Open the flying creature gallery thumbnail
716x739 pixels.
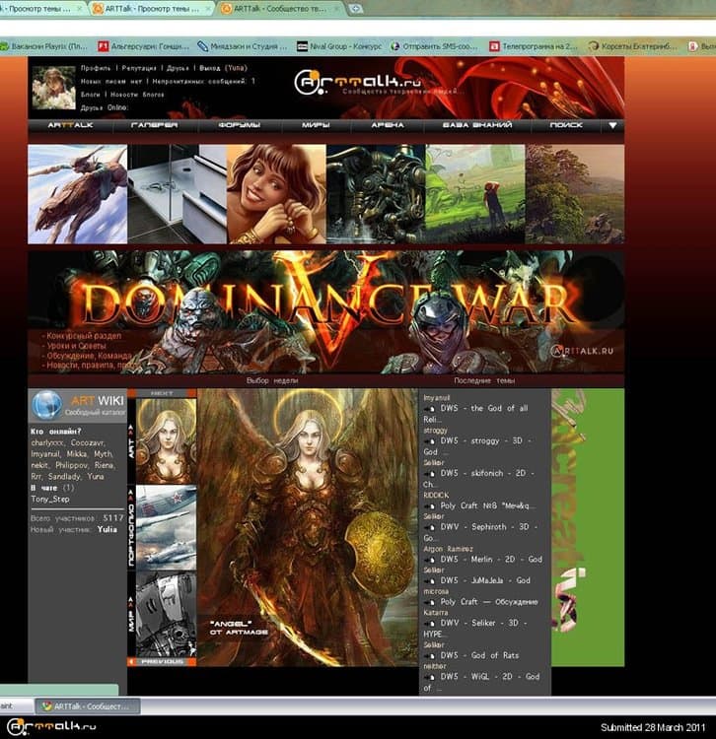[x=77, y=194]
